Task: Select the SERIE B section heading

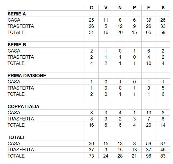Action: coord(17,45)
